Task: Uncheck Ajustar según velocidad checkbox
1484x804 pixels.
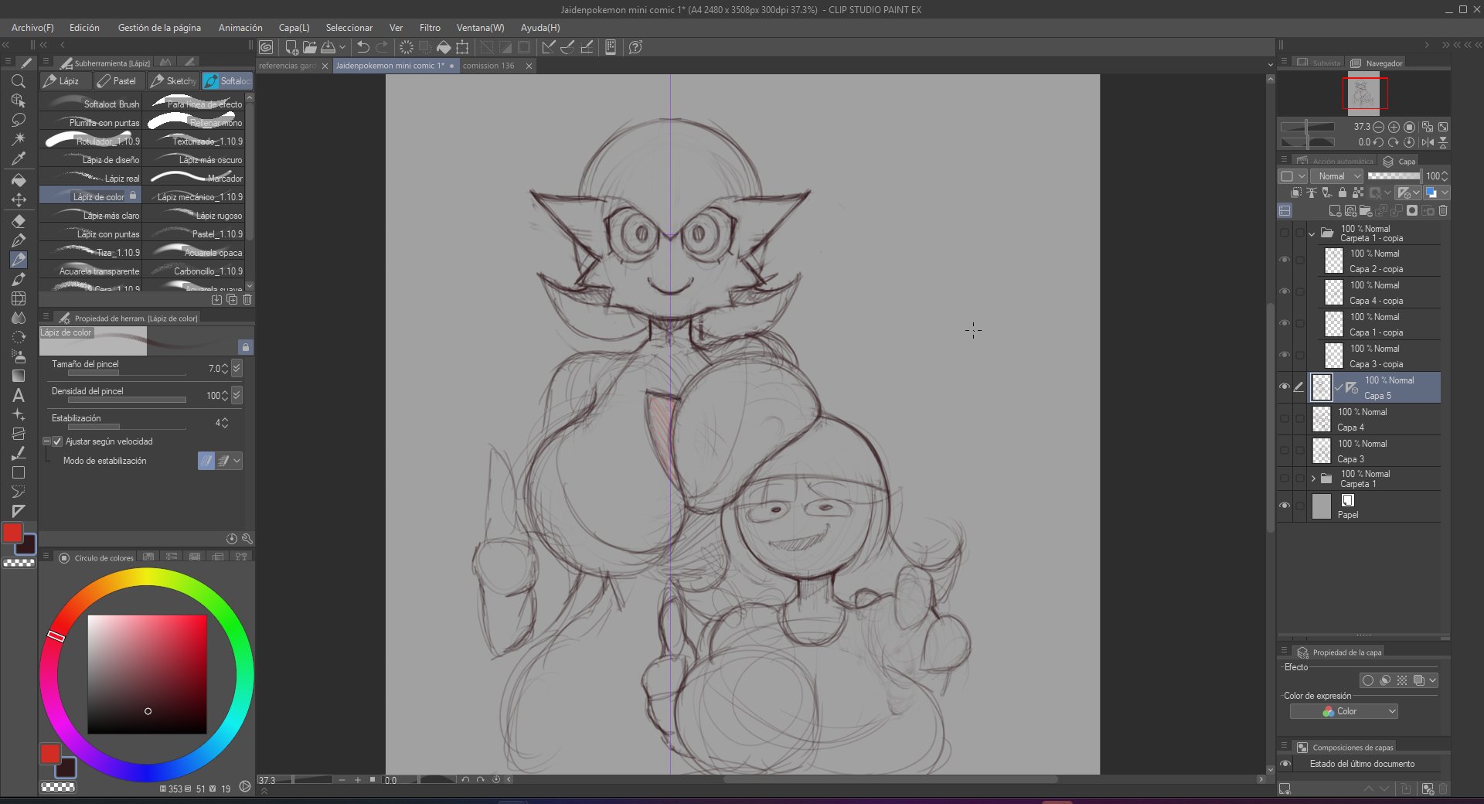Action: (57, 441)
